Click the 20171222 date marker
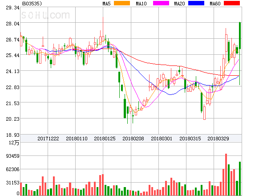The height and width of the screenshot is (196, 267). click(48, 139)
